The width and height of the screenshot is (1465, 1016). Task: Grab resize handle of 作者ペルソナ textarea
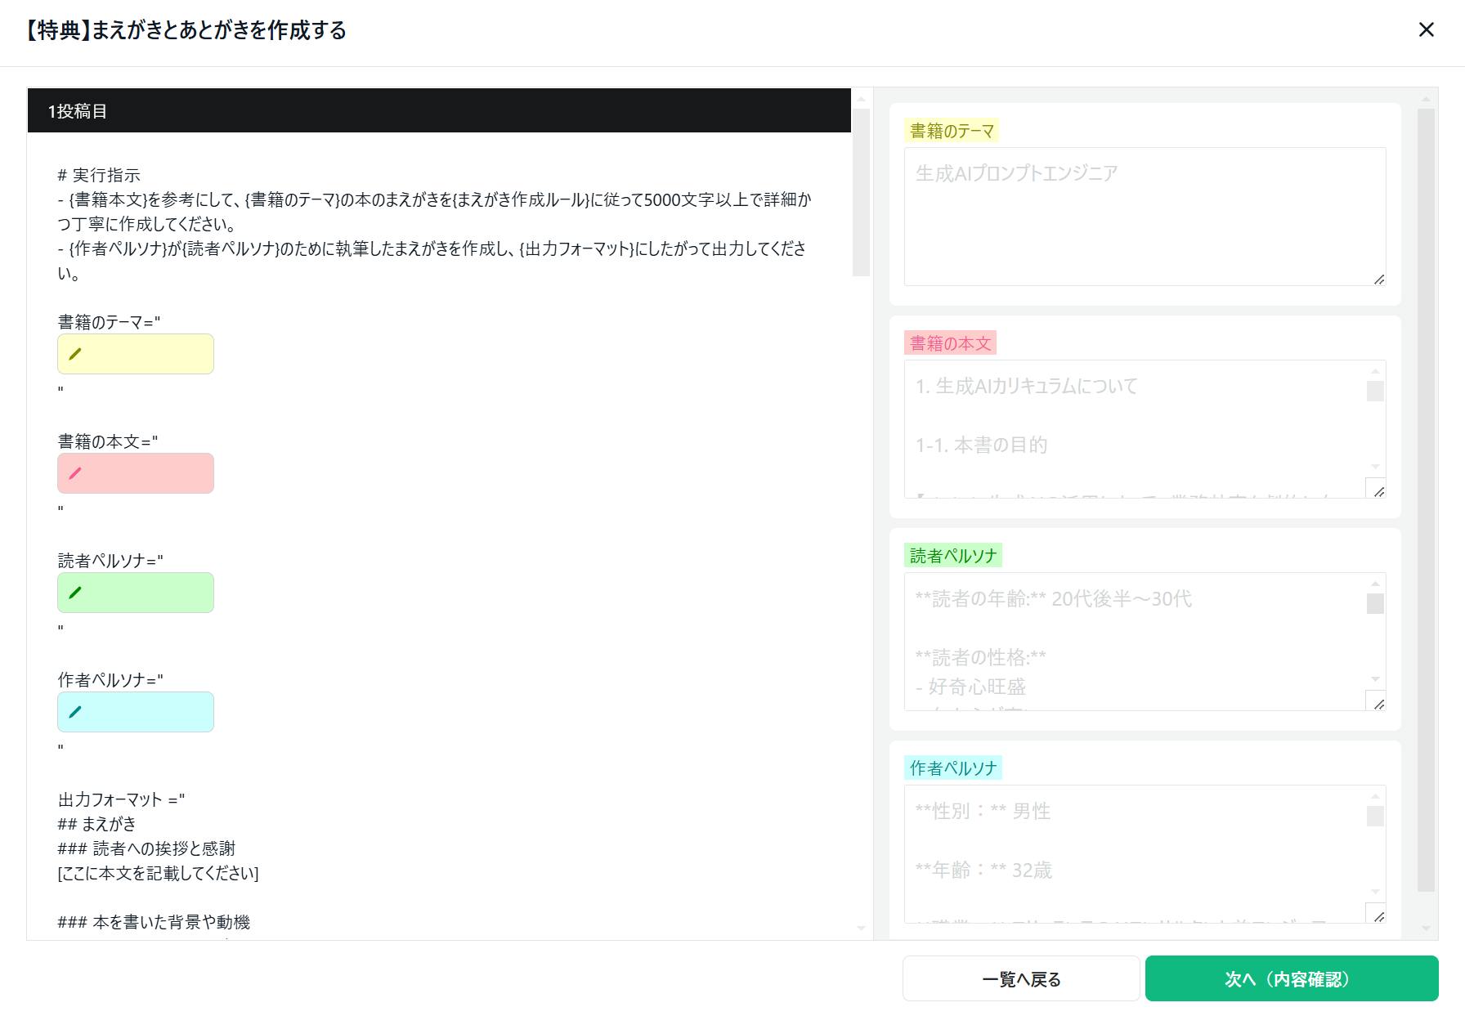pyautogui.click(x=1379, y=916)
